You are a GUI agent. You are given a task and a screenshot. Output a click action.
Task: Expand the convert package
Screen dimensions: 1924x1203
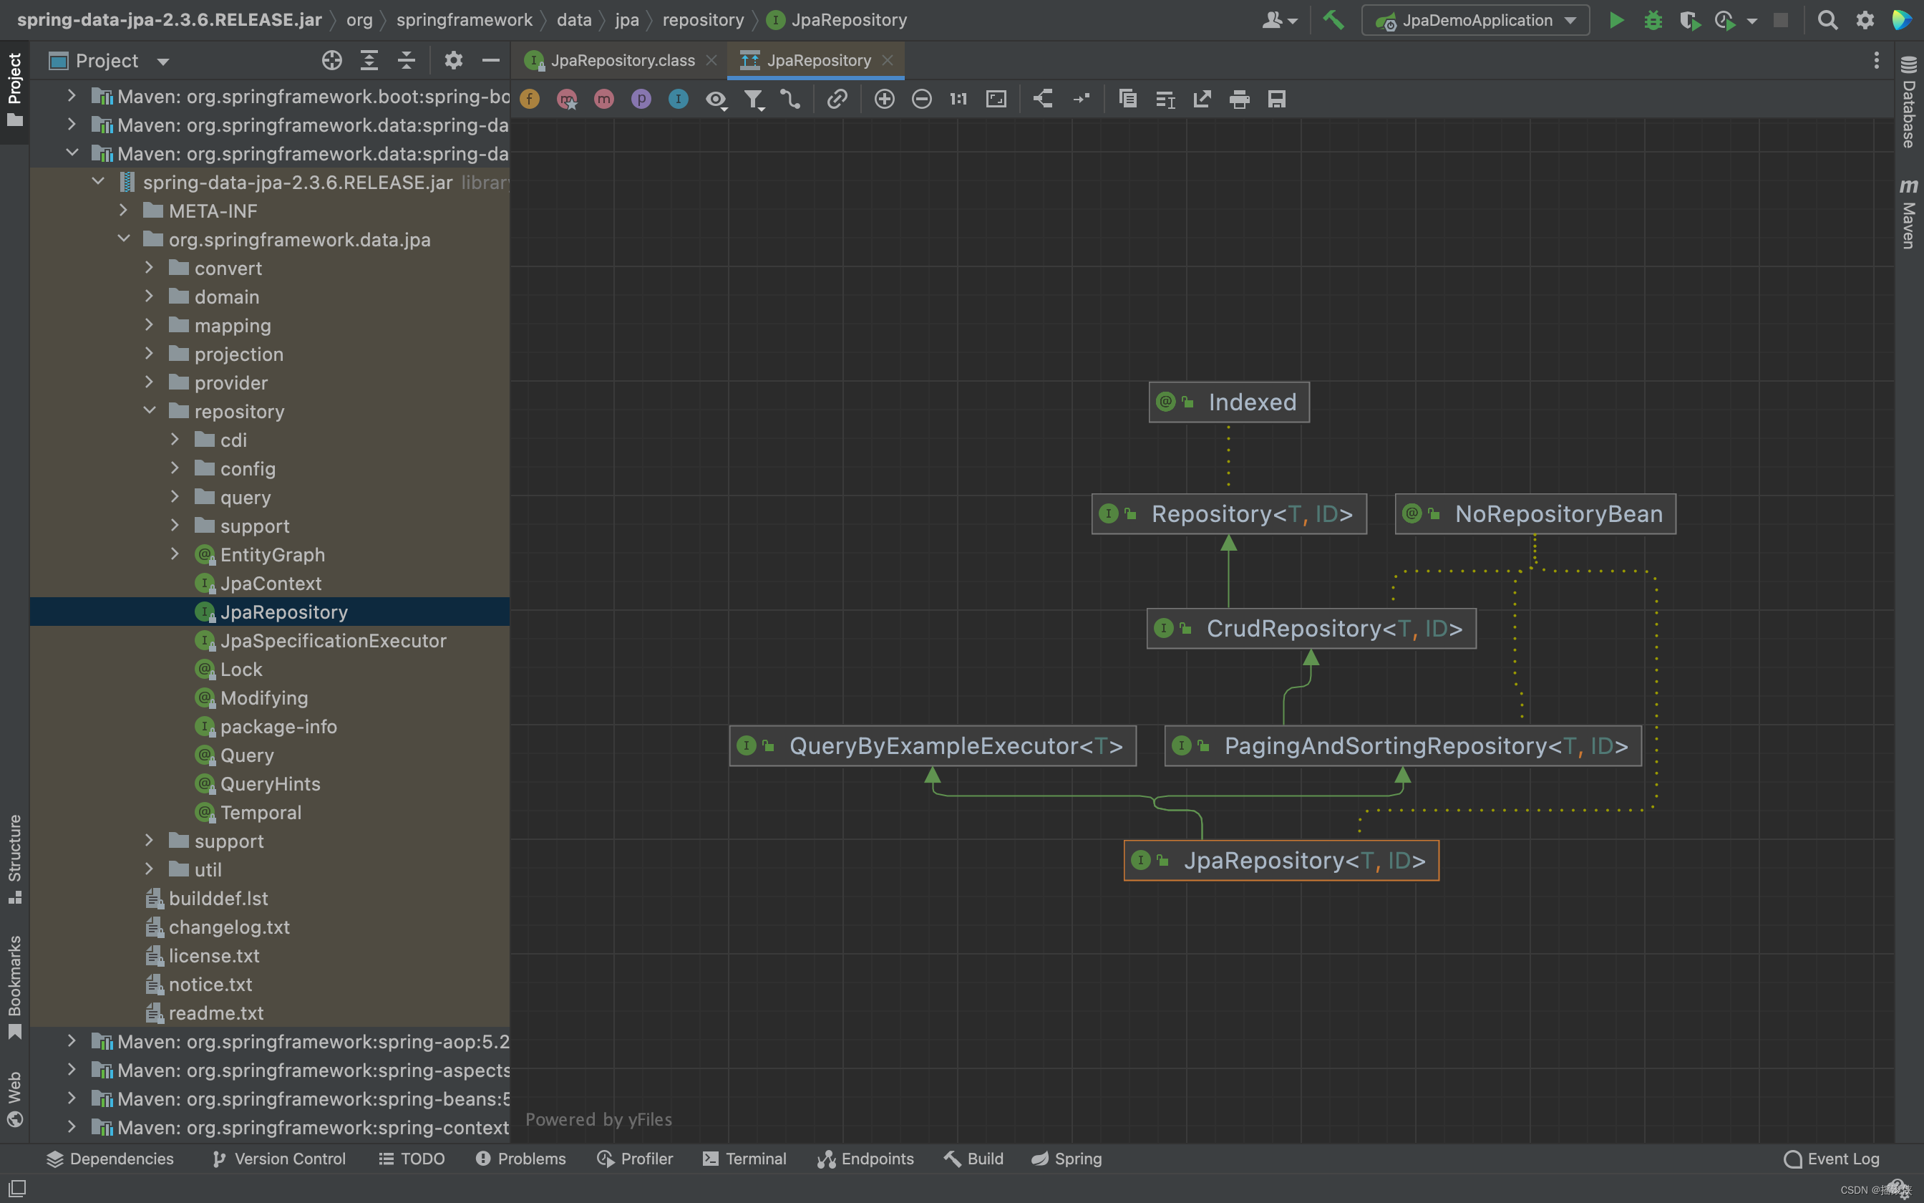point(149,268)
